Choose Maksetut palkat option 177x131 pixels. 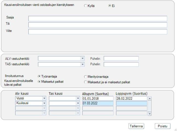point(39,81)
